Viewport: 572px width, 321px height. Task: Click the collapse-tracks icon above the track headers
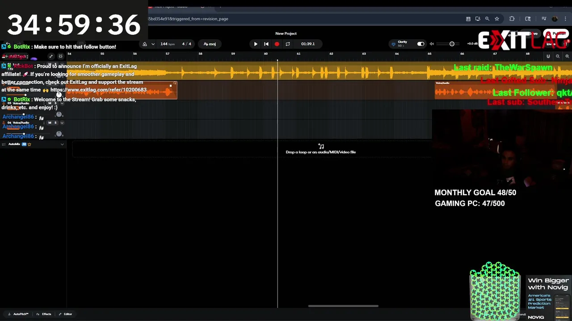coord(60,56)
